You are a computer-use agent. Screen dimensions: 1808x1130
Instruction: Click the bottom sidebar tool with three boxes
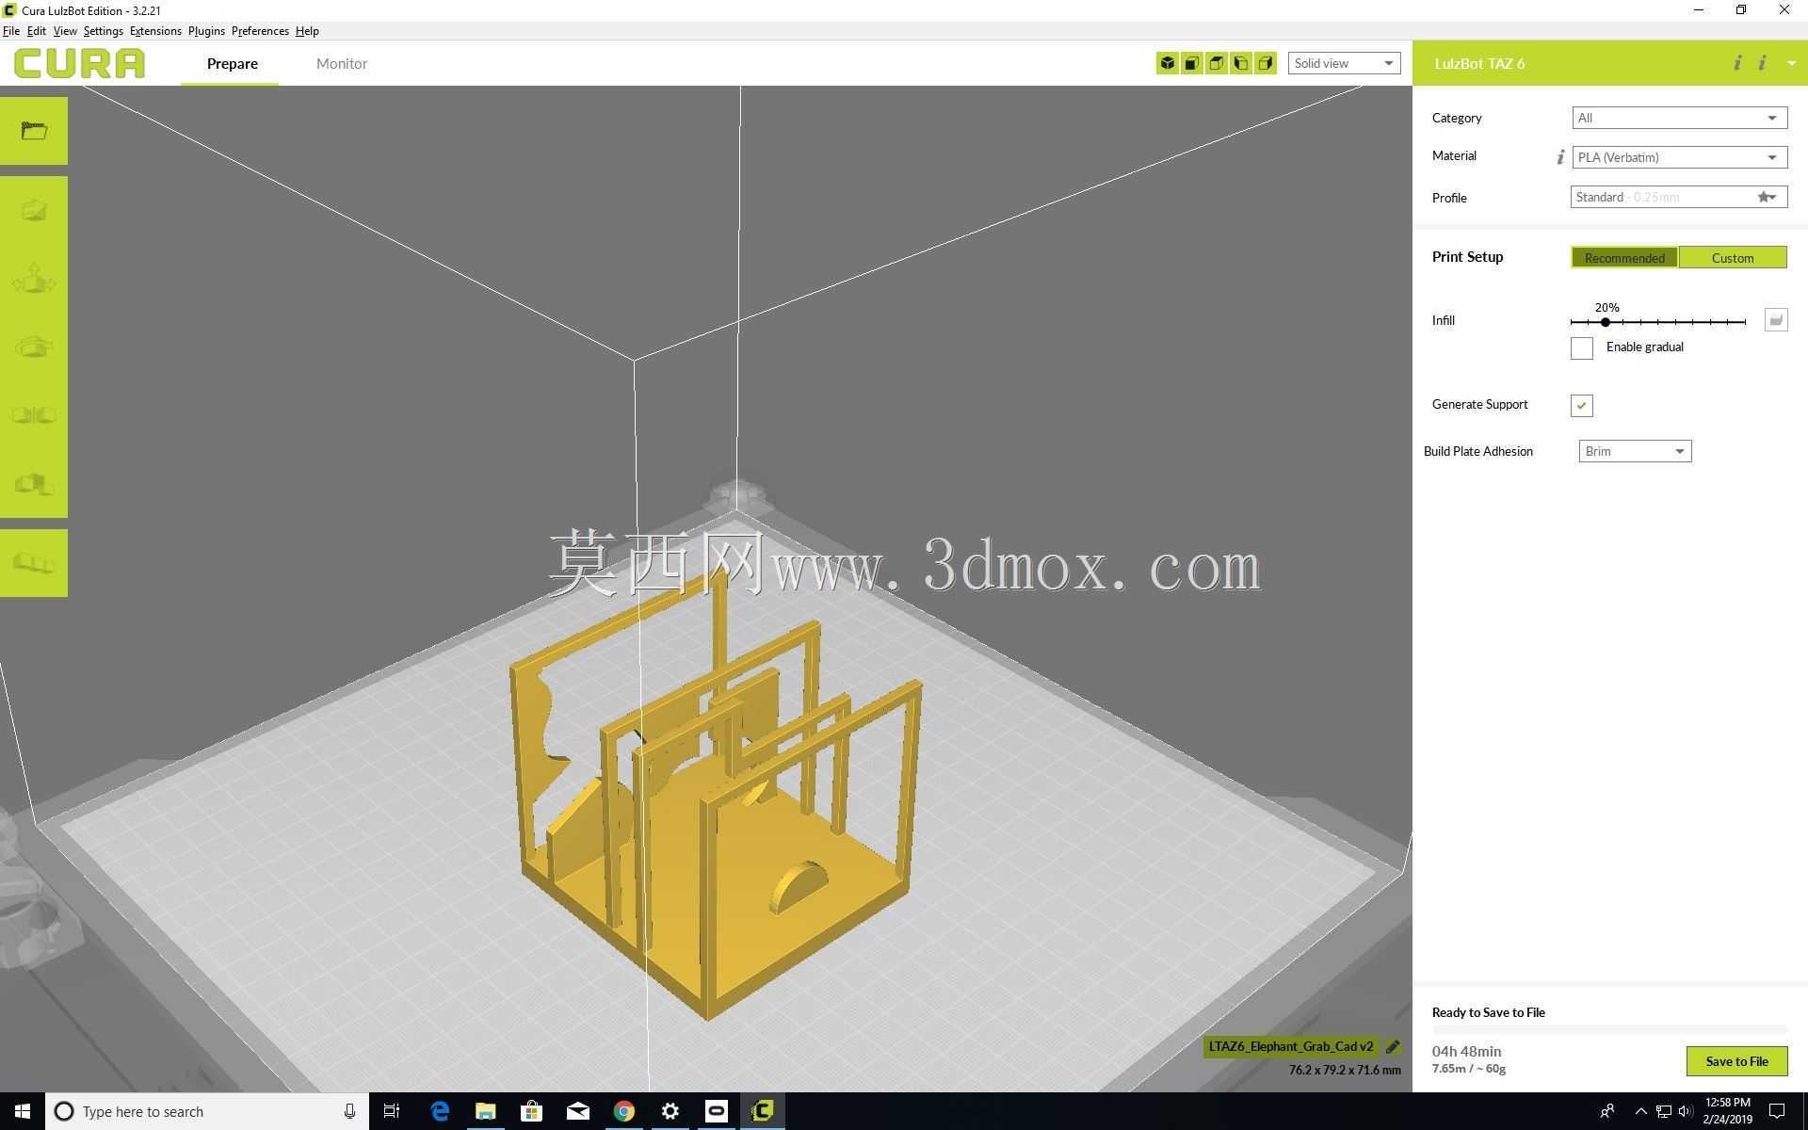click(34, 563)
